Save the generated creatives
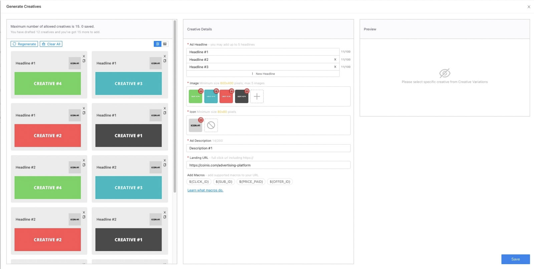This screenshot has width=534, height=269. coord(516,259)
